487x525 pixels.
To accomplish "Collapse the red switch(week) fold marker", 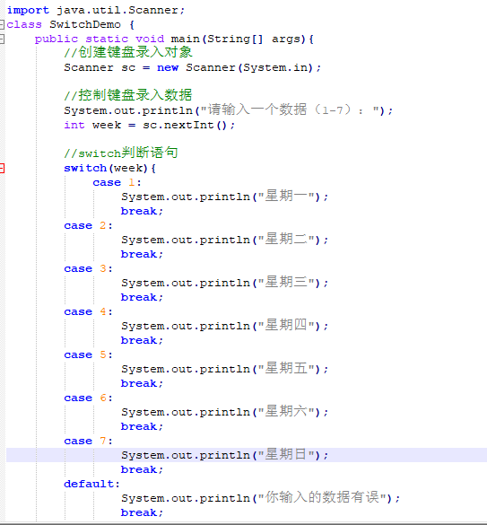I will (2, 168).
